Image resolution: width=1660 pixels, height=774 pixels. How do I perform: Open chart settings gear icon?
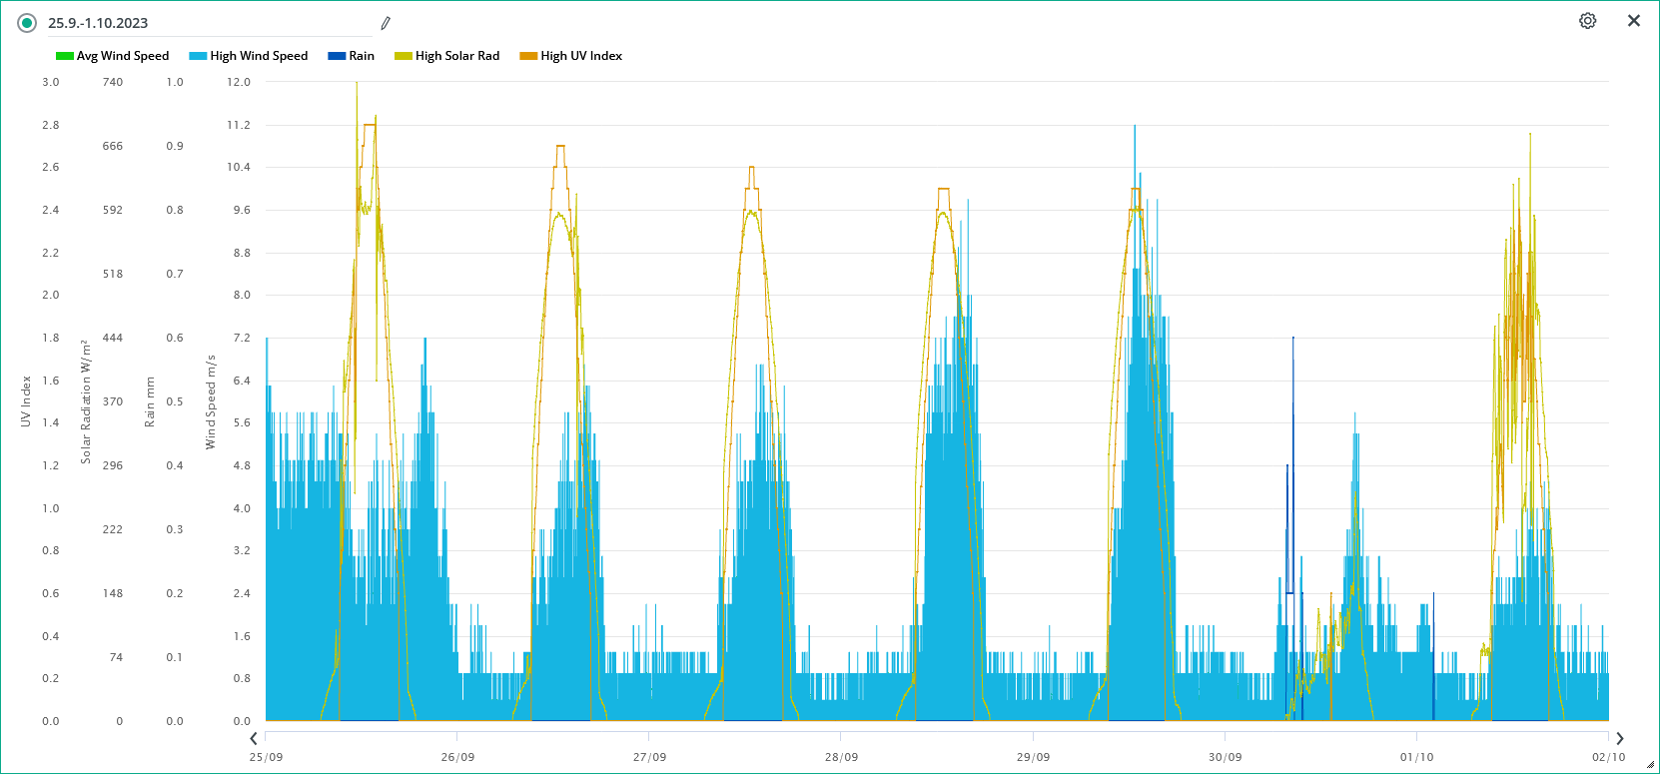1587,21
